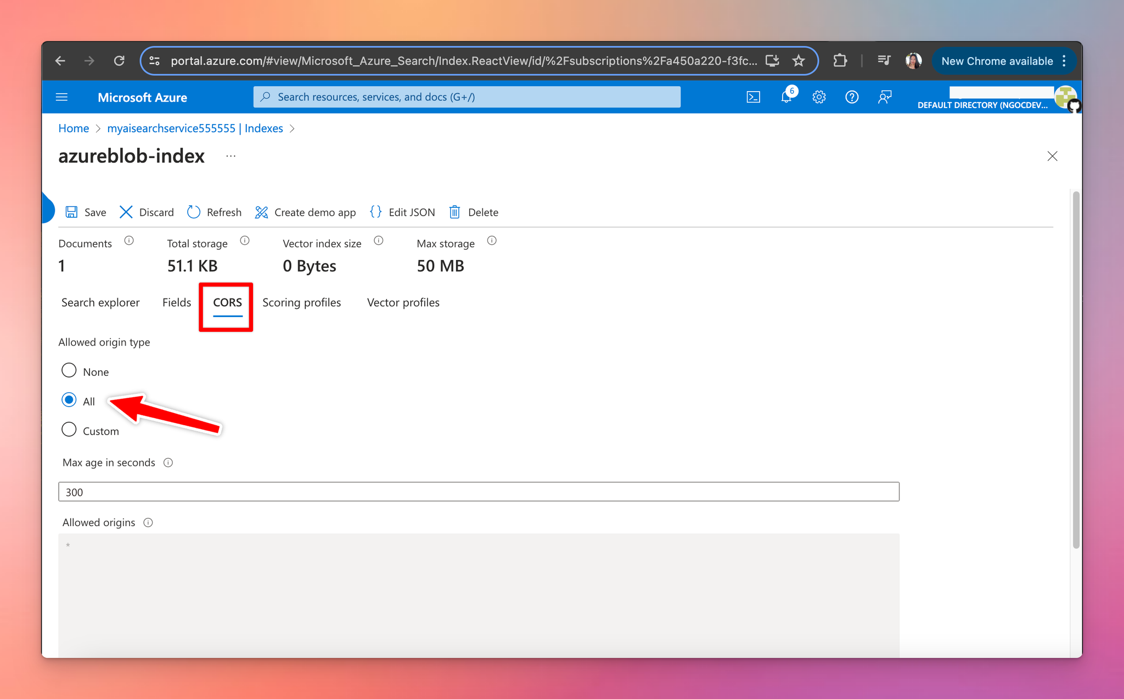Click the 51.1 KB total storage value

click(x=193, y=266)
